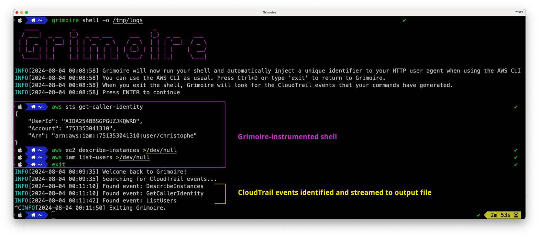The width and height of the screenshot is (539, 237).
Task: Click the Grimoire window title
Action: 269,12
